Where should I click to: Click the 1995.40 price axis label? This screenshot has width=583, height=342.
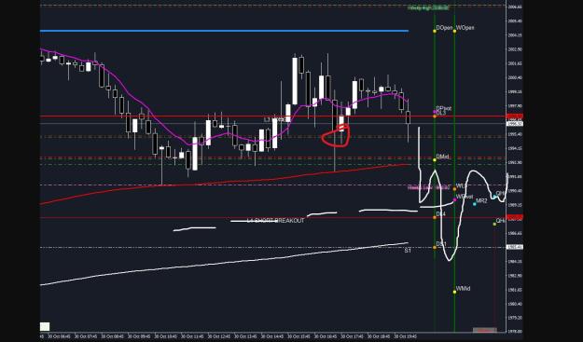[x=515, y=134]
